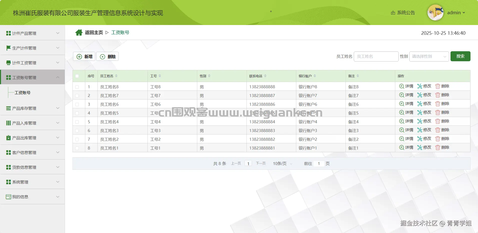This screenshot has height=233, width=478.
Task: Check the row for 员工姓名3
Action: tap(77, 131)
